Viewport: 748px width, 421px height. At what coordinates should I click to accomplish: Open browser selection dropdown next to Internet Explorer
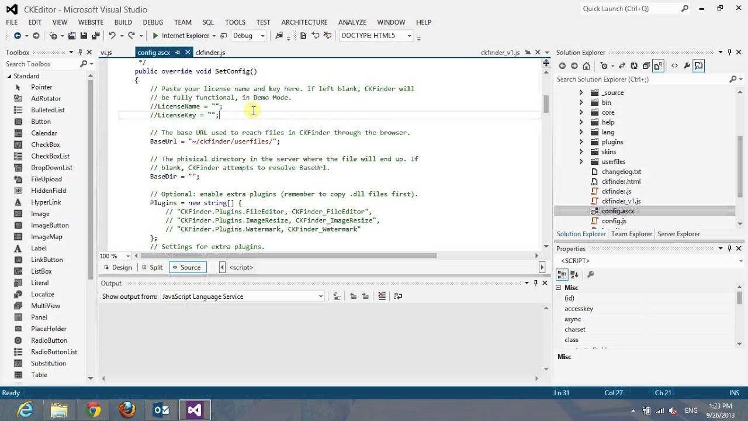214,36
